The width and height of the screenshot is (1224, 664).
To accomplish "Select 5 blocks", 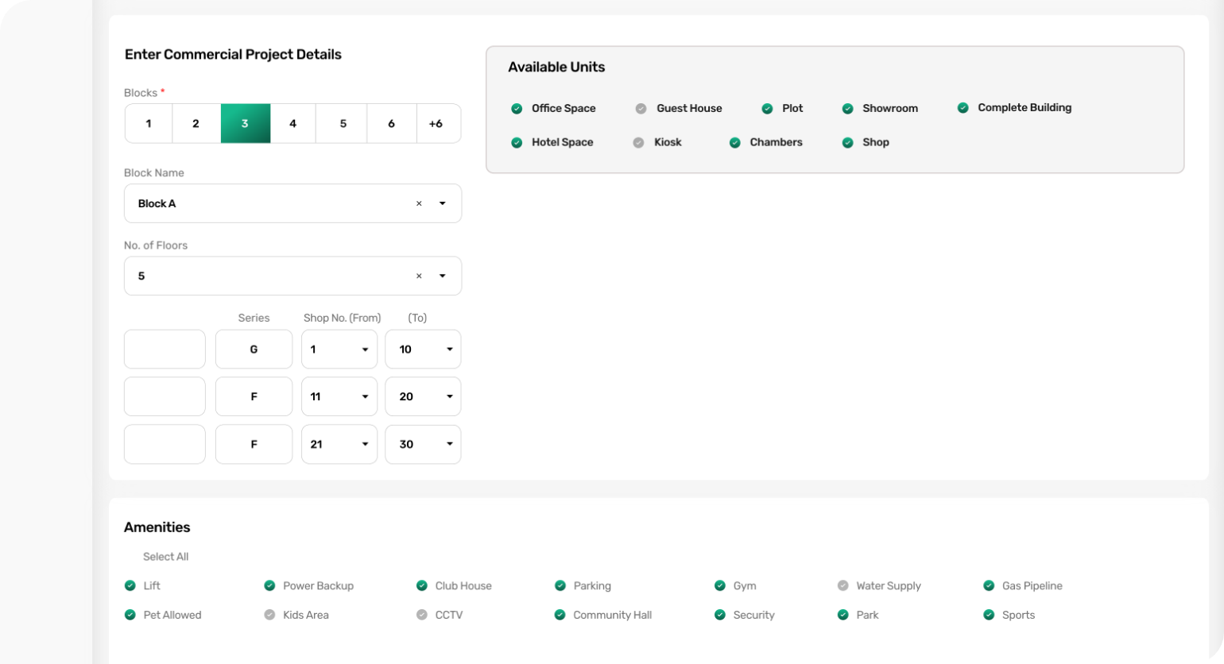I will point(343,124).
